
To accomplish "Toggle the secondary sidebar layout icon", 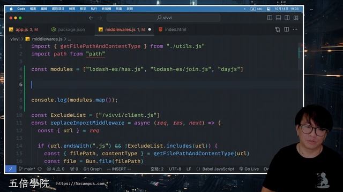I will click(287, 18).
